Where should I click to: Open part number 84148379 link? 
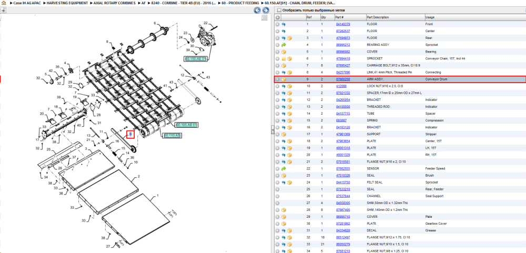coord(342,25)
